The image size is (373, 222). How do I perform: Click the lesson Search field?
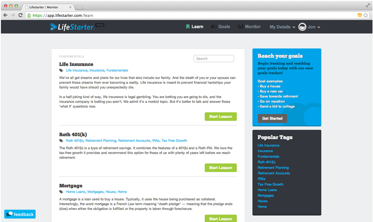point(214,59)
